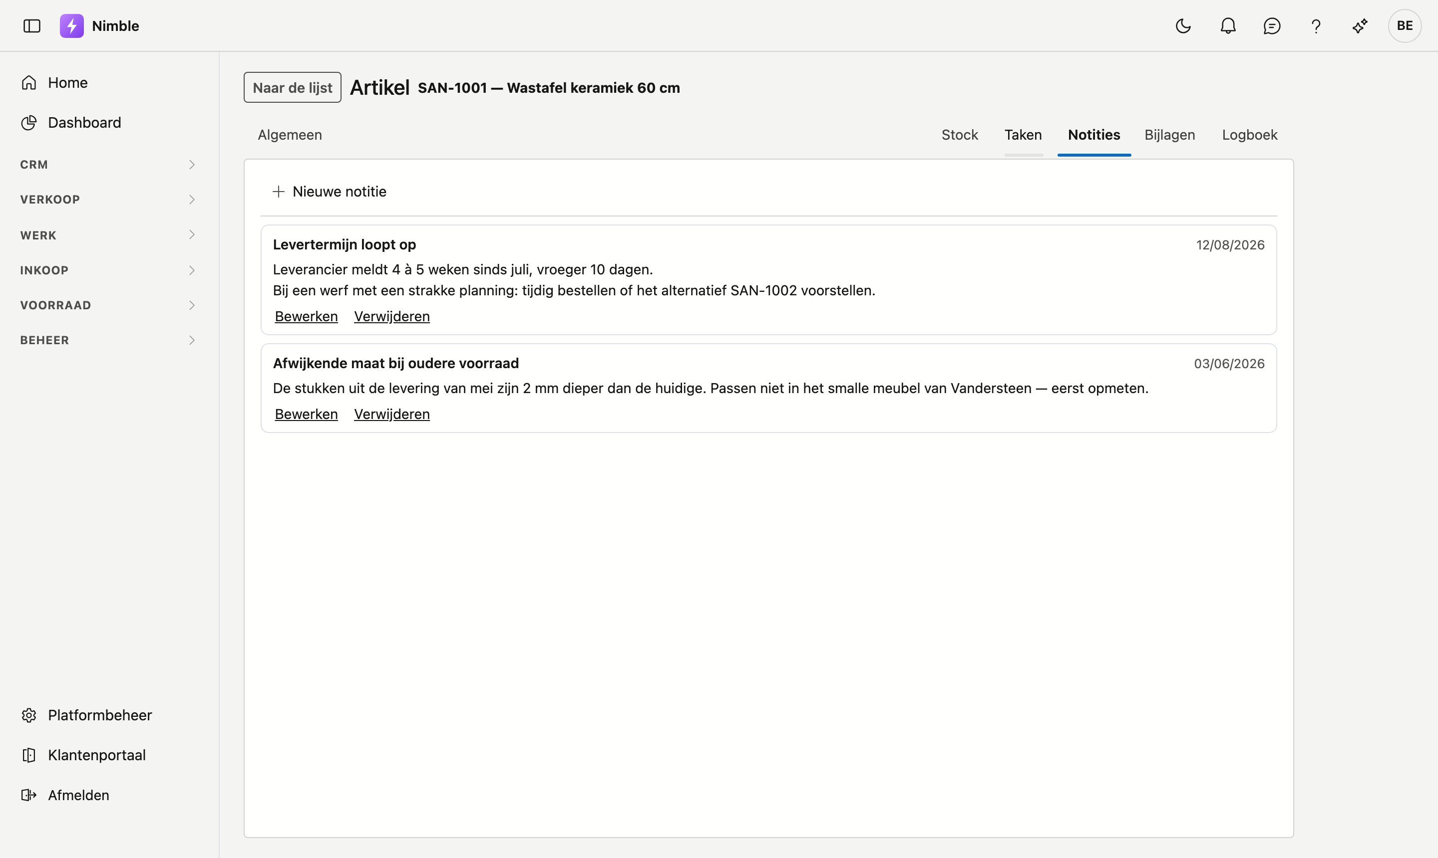Add a note with Nieuwe notitie
The image size is (1438, 858).
coord(329,192)
